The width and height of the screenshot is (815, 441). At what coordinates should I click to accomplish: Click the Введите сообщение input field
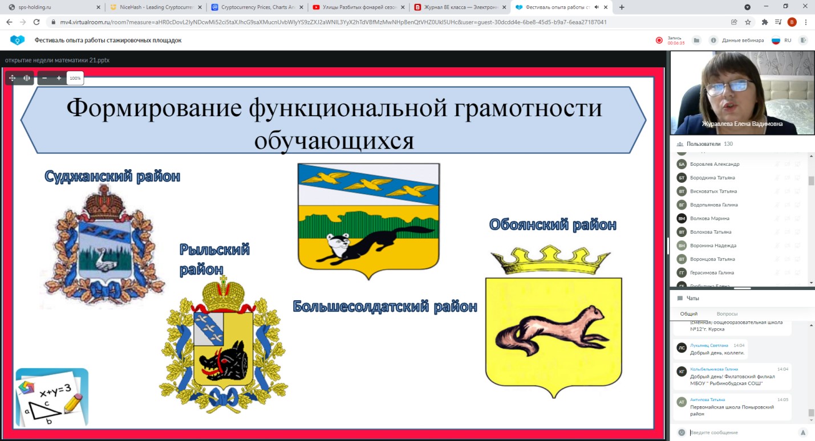pos(741,432)
